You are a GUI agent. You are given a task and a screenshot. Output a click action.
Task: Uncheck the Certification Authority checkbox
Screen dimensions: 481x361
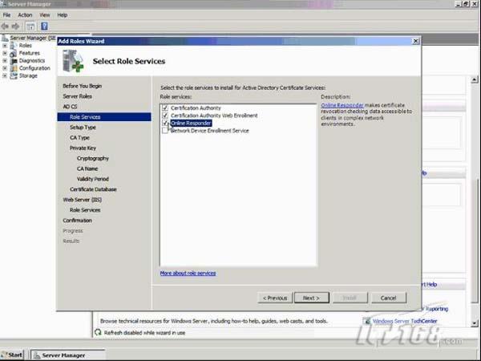[x=165, y=107]
